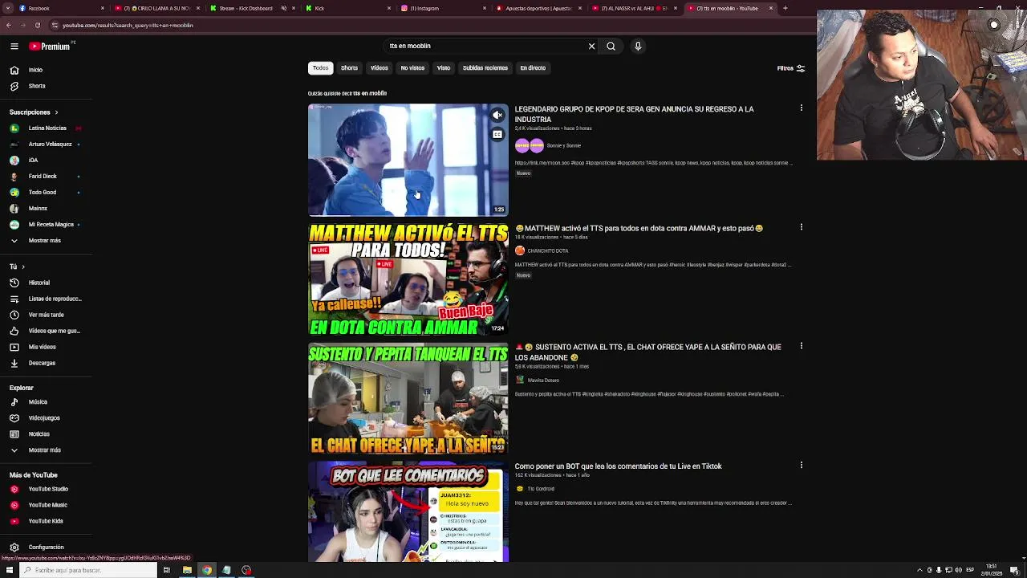Open Listas de reproducción in sidebar

point(46,299)
